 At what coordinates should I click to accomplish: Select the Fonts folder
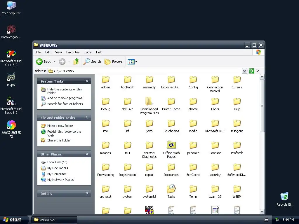[215, 104]
